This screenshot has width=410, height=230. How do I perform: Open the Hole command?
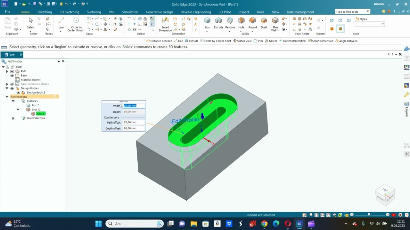241,23
